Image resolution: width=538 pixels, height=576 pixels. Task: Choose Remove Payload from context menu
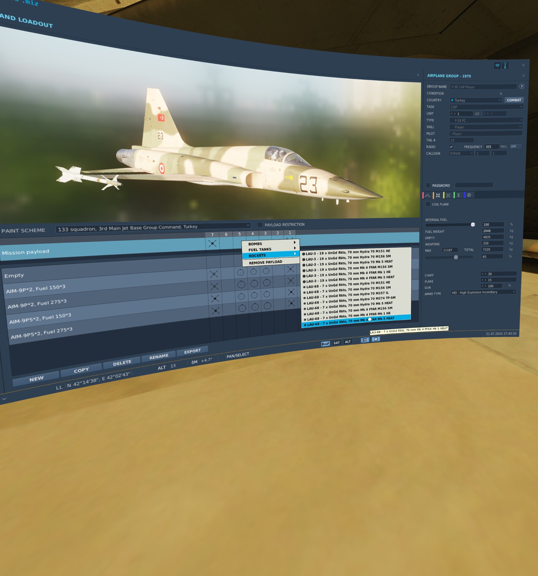[265, 262]
